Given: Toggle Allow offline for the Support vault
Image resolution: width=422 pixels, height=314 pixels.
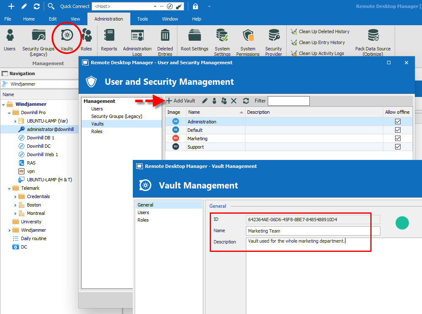Looking at the screenshot, I should click(398, 147).
